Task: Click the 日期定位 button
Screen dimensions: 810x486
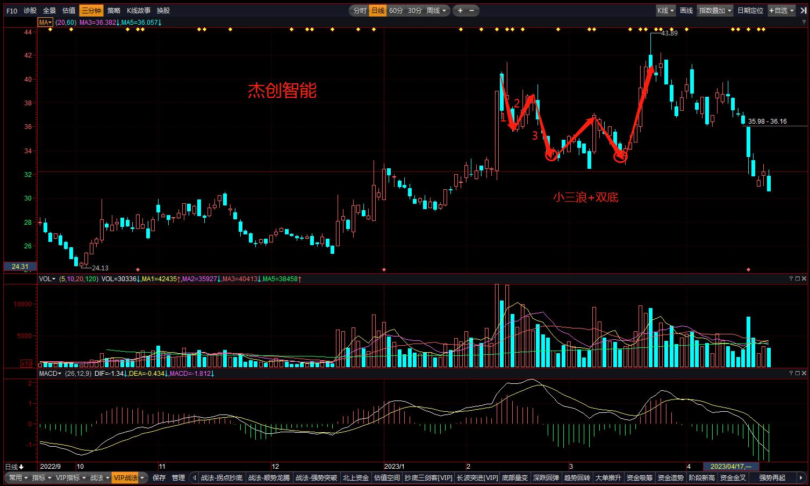Action: 750,11
